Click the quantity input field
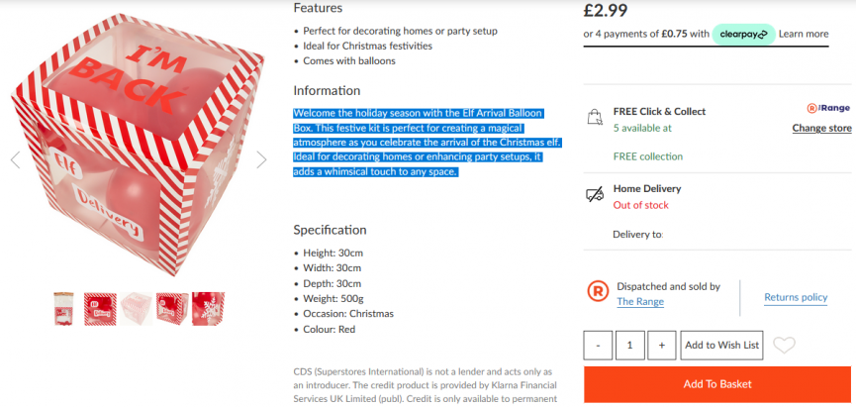The image size is (856, 407). [629, 345]
